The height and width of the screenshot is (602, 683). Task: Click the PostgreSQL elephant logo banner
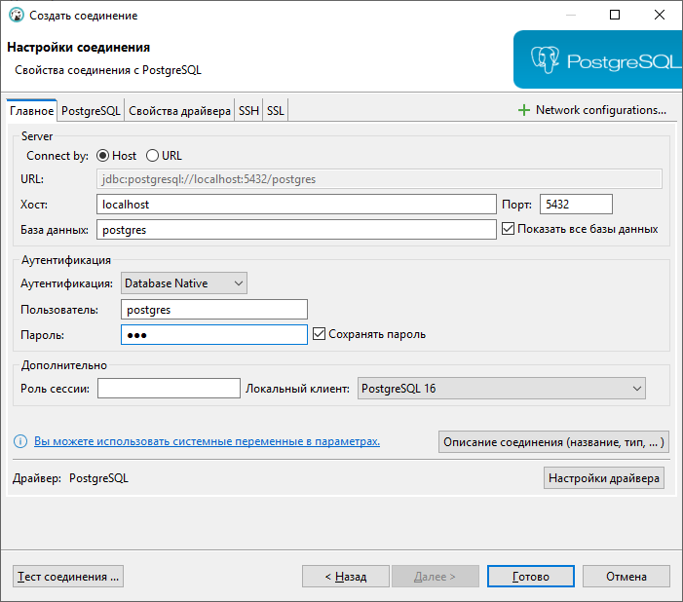[597, 59]
